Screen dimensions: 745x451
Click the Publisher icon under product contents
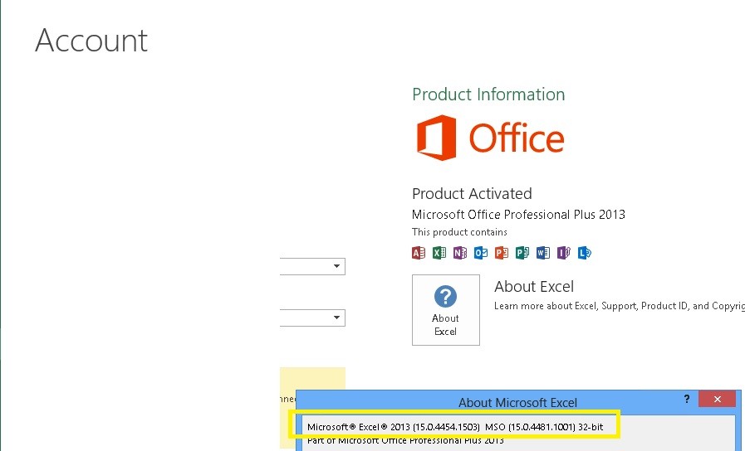[522, 253]
